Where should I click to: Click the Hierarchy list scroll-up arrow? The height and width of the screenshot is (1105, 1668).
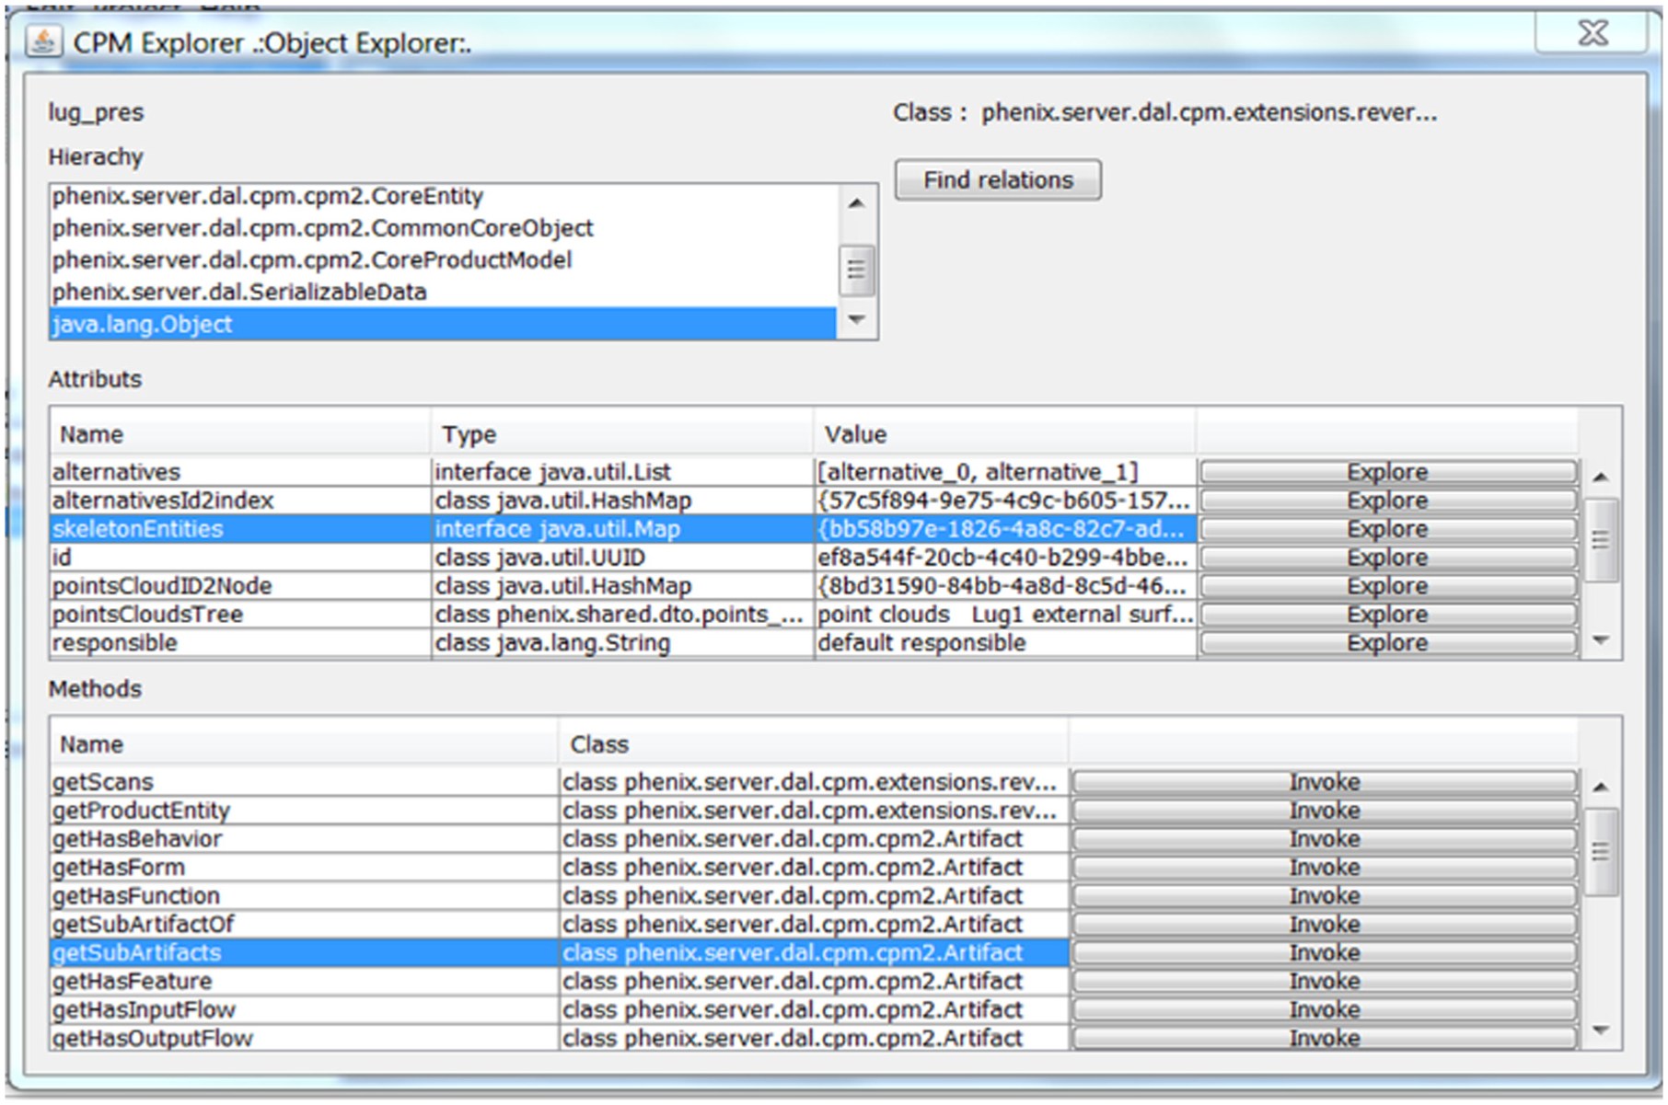857,203
